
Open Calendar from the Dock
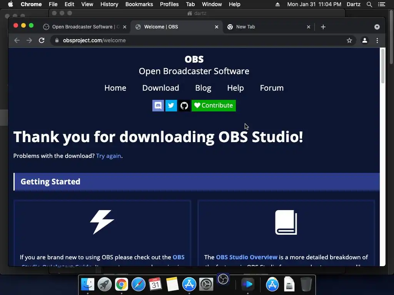click(155, 284)
